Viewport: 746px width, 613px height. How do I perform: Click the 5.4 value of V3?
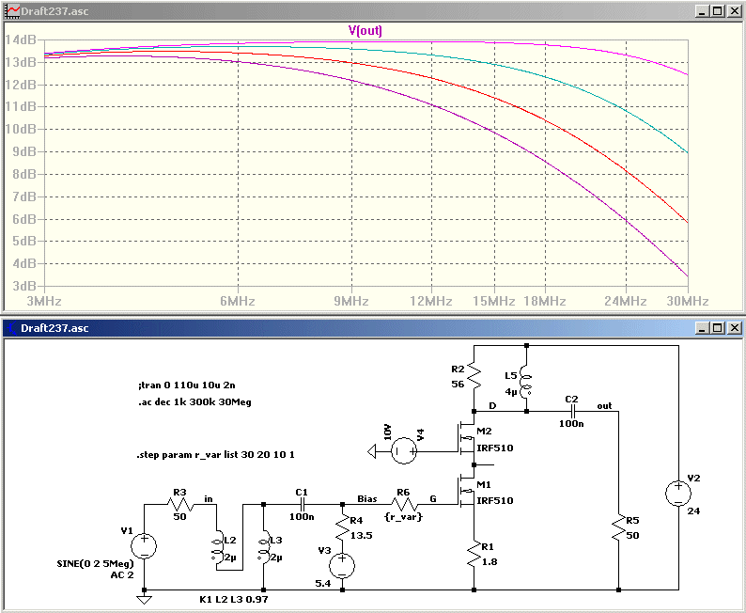[x=322, y=584]
